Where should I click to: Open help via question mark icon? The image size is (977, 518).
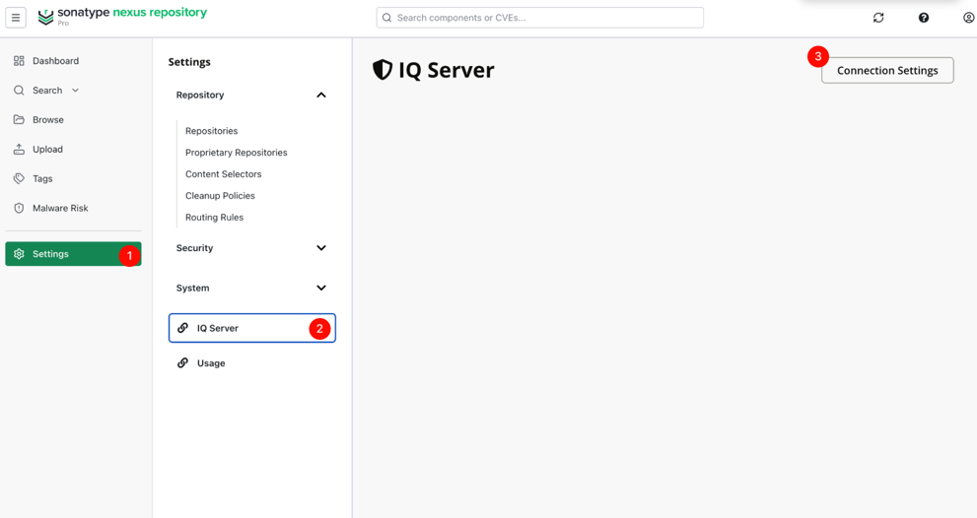(x=924, y=18)
